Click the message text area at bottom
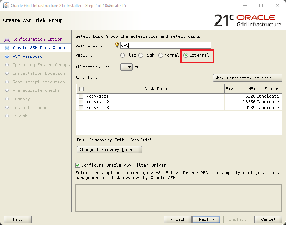This screenshot has width=286, height=225. pos(178,198)
